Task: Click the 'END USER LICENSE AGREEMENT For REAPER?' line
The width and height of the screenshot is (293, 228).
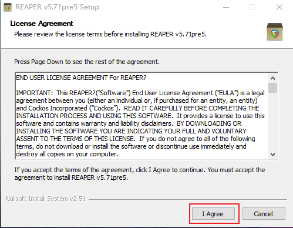Action: [x=81, y=78]
